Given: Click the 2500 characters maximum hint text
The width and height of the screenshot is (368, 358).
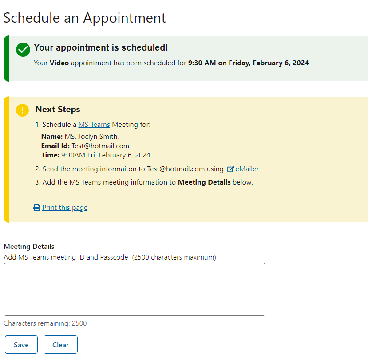Looking at the screenshot, I should [174, 257].
